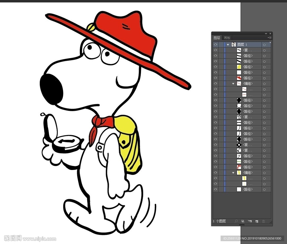This screenshot has width=287, height=244.
Task: Hide the bottom-most white 路径 via eye icon
Action: coord(216,189)
